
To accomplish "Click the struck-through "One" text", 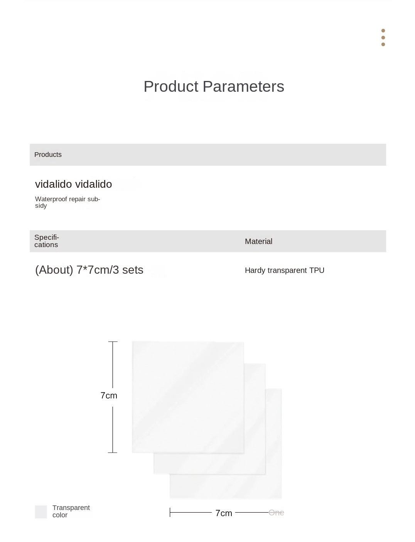I will [276, 512].
